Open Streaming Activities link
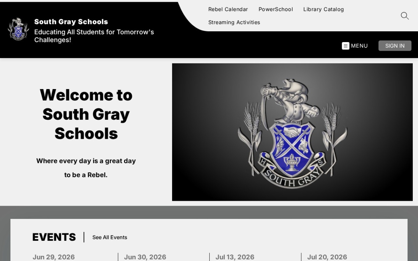The width and height of the screenshot is (418, 261). [x=234, y=22]
